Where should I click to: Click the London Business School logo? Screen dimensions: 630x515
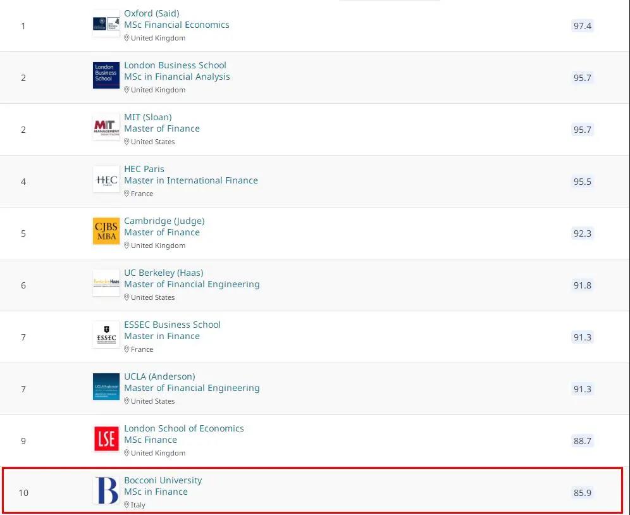click(106, 75)
